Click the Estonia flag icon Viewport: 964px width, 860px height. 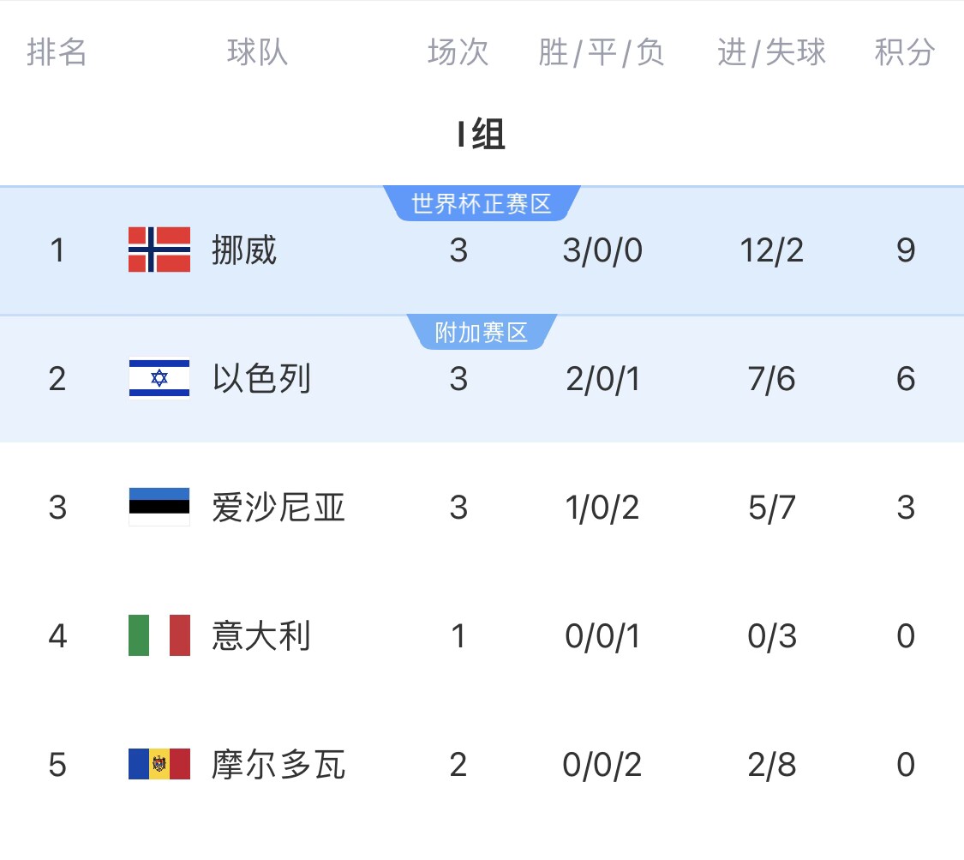[159, 507]
